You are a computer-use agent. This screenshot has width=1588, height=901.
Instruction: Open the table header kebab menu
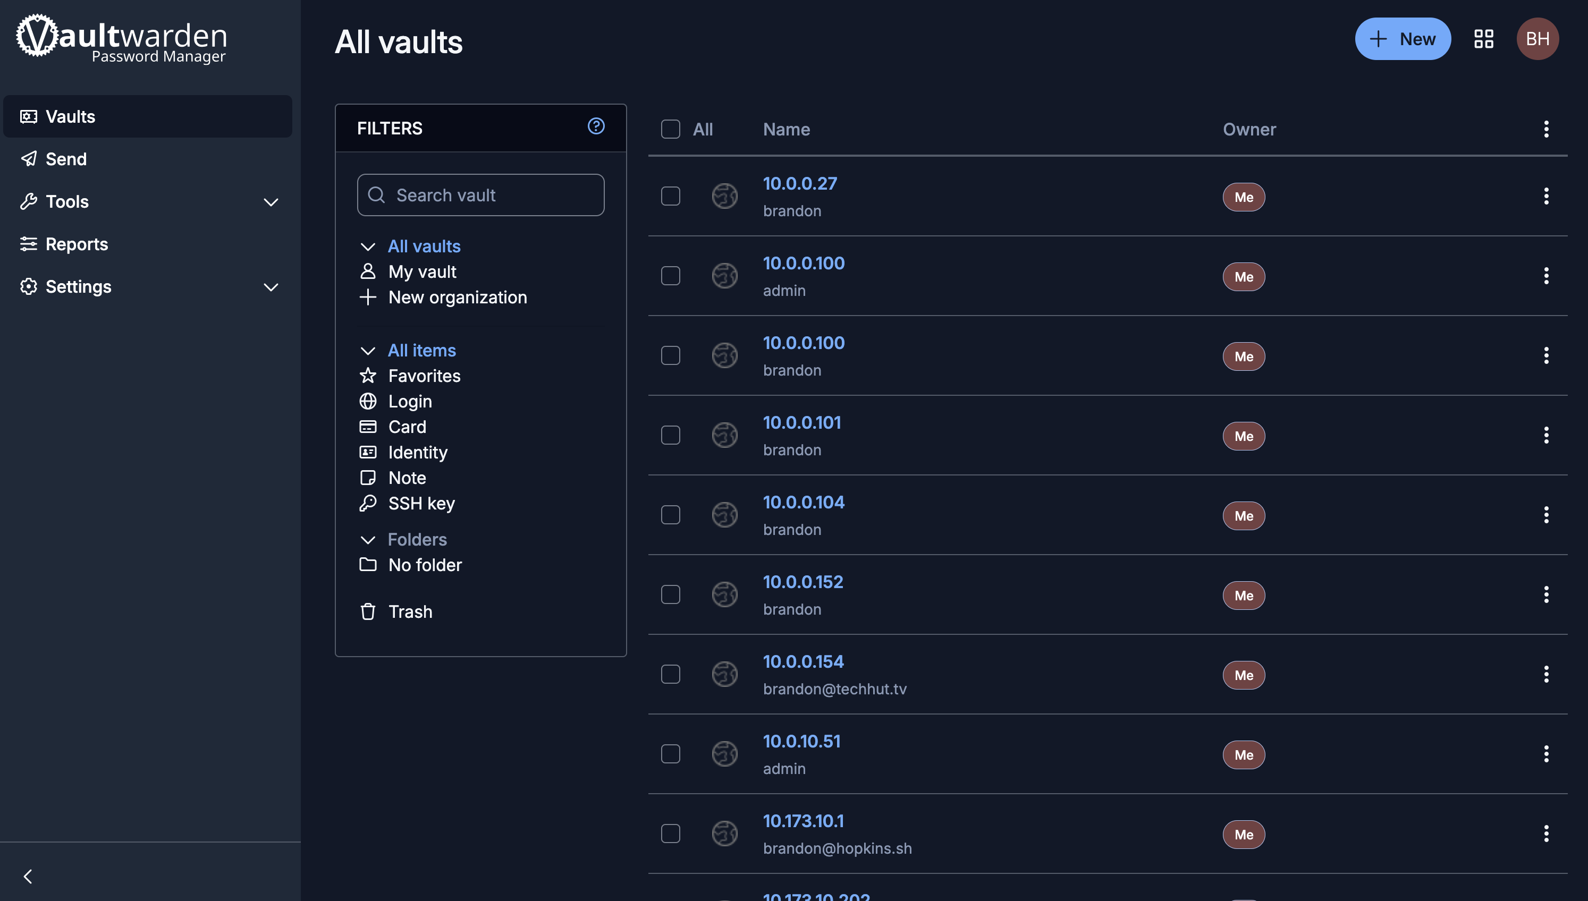(x=1547, y=129)
